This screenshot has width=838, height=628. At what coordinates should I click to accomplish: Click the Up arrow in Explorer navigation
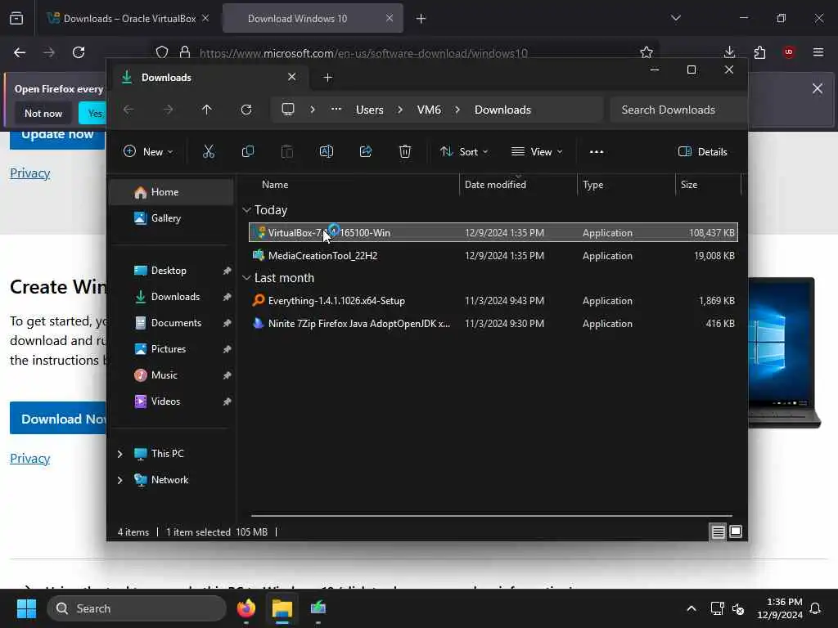pyautogui.click(x=207, y=110)
